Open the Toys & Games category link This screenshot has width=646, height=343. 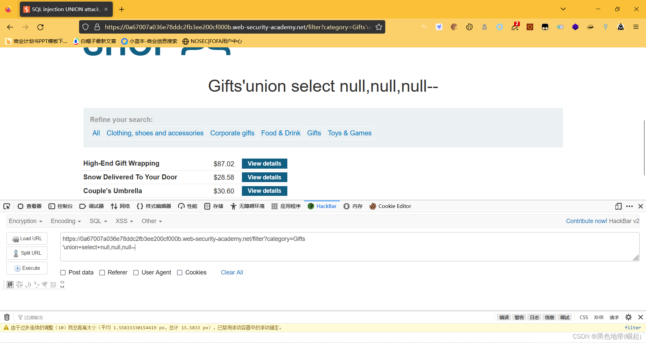tap(350, 133)
